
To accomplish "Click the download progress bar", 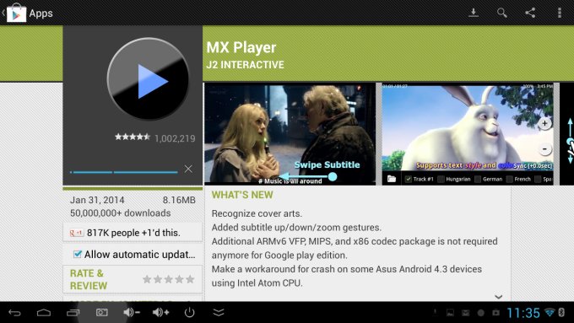I will coord(124,172).
